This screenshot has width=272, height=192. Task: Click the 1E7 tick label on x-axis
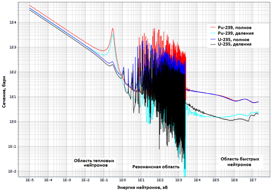(x=253, y=179)
